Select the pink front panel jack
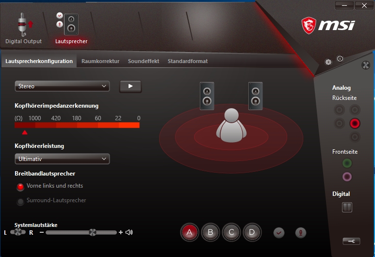This screenshot has width=375, height=257. 347,177
